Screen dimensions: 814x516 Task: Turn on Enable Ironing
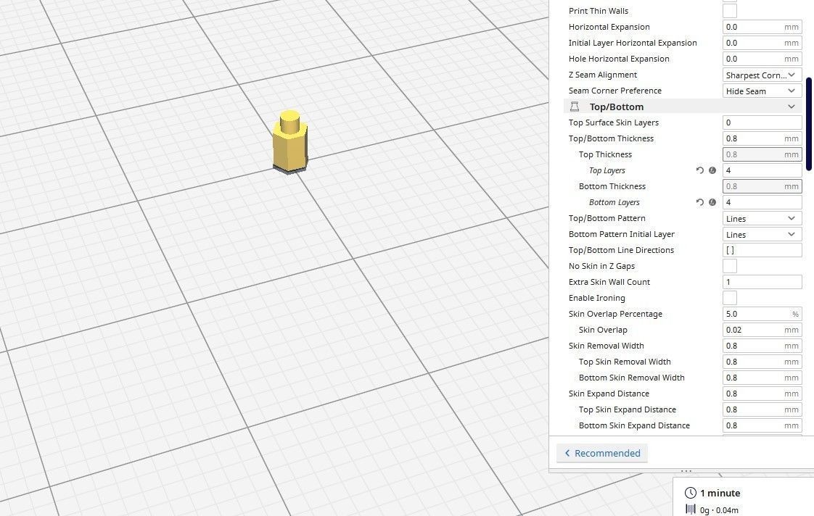(730, 298)
